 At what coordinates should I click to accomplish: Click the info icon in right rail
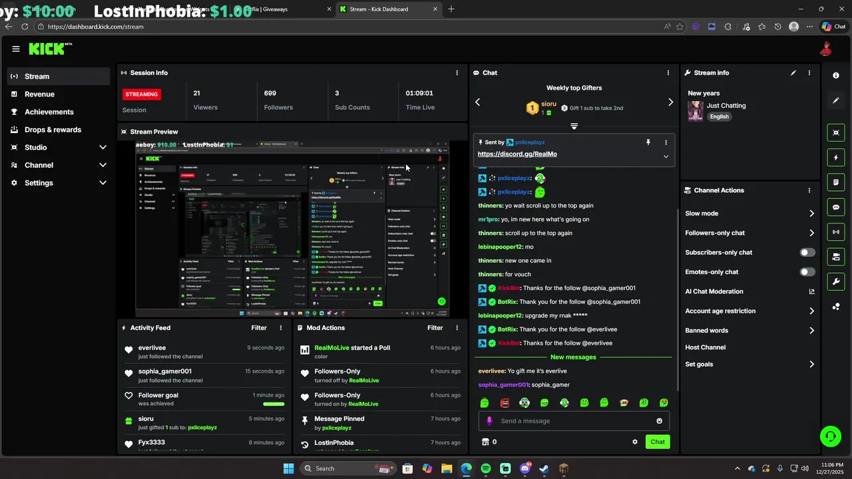coord(836,75)
